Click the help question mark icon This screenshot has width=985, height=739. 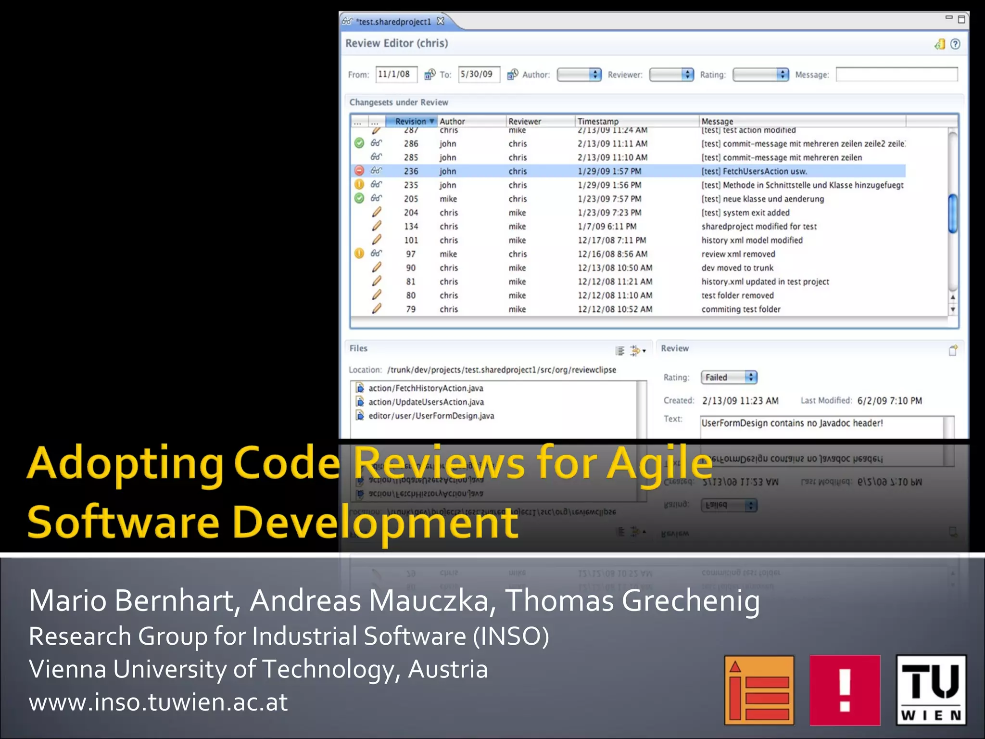tap(955, 44)
